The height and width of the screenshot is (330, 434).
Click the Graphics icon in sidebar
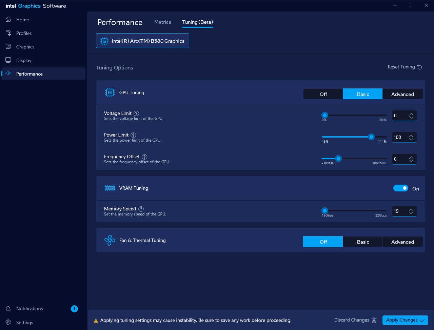8,46
